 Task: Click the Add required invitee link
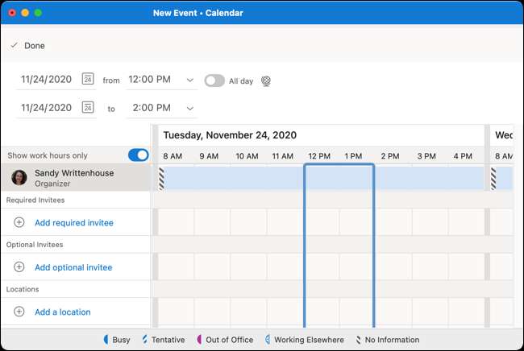point(74,222)
